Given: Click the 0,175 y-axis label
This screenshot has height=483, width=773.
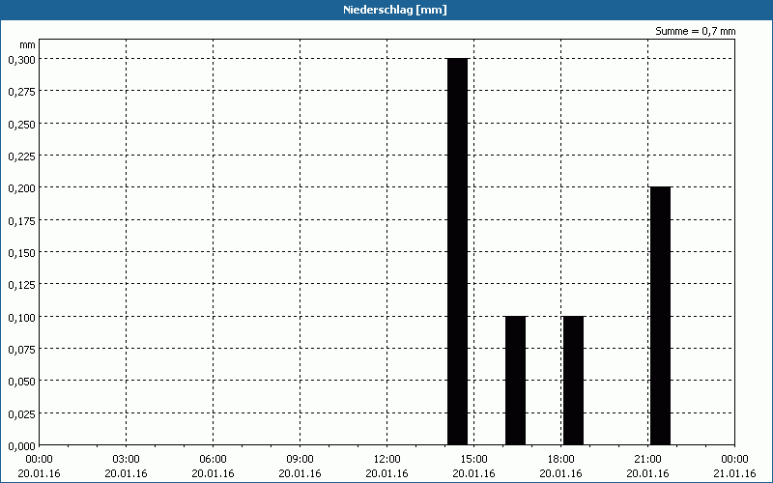Looking at the screenshot, I should pyautogui.click(x=21, y=221).
